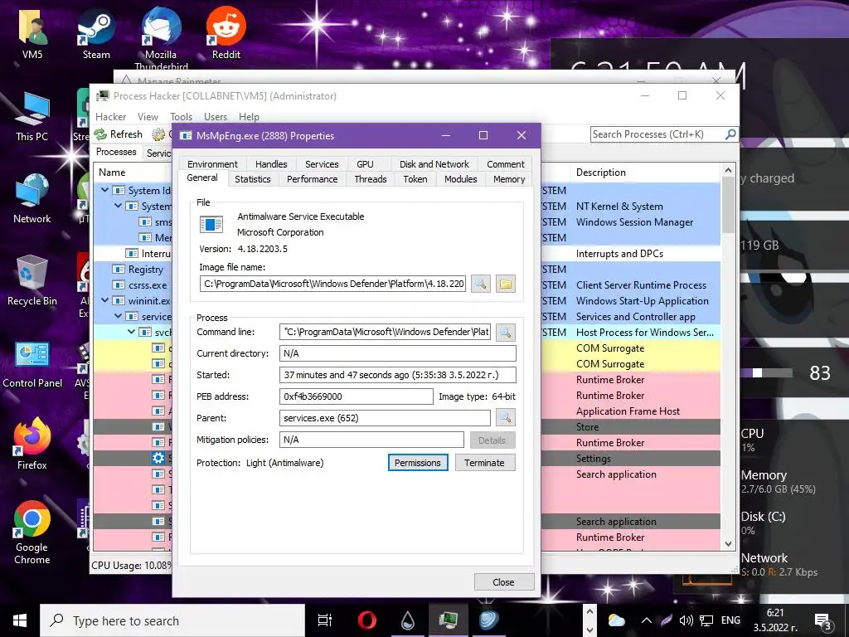Open the notification center icon
849x637 pixels.
pyautogui.click(x=822, y=620)
